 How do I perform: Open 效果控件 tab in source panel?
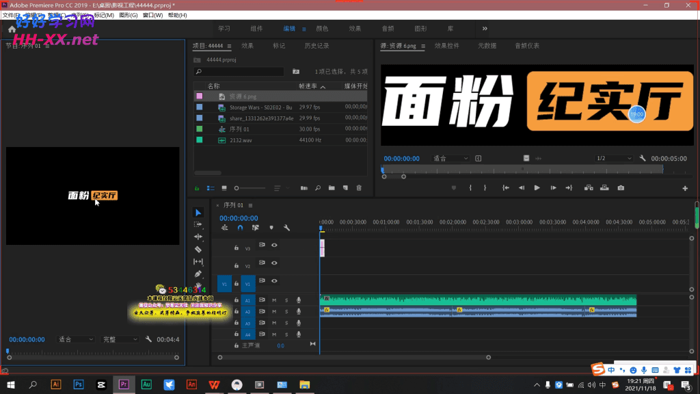pos(447,46)
